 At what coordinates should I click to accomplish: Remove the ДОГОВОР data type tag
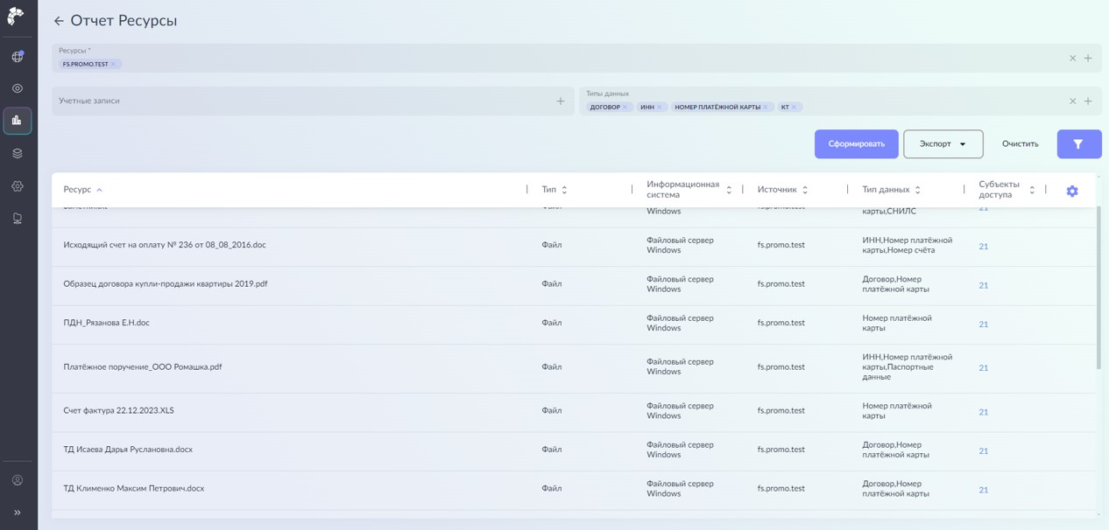pyautogui.click(x=625, y=108)
